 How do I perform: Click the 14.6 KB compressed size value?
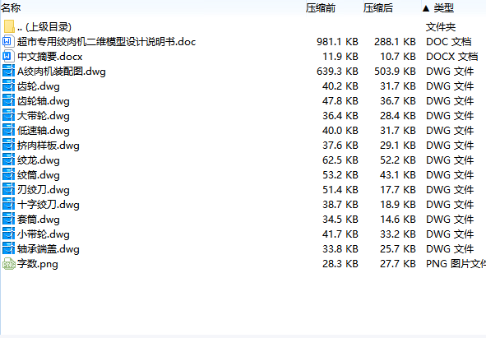tap(398, 220)
